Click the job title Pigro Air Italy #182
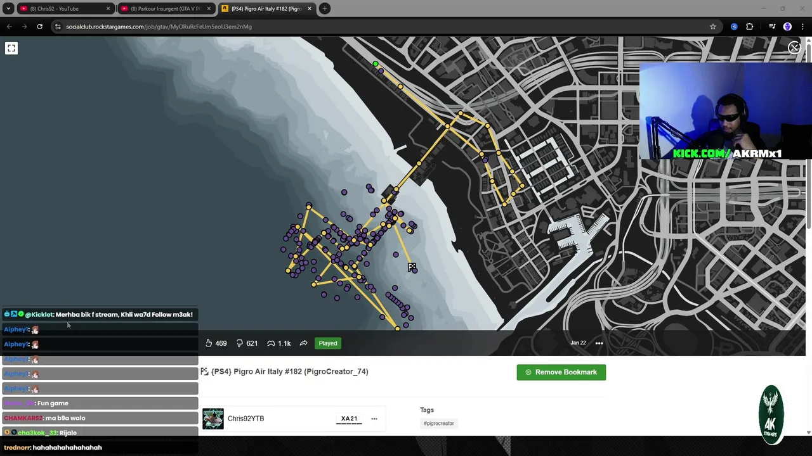This screenshot has width=812, height=456. coord(289,372)
